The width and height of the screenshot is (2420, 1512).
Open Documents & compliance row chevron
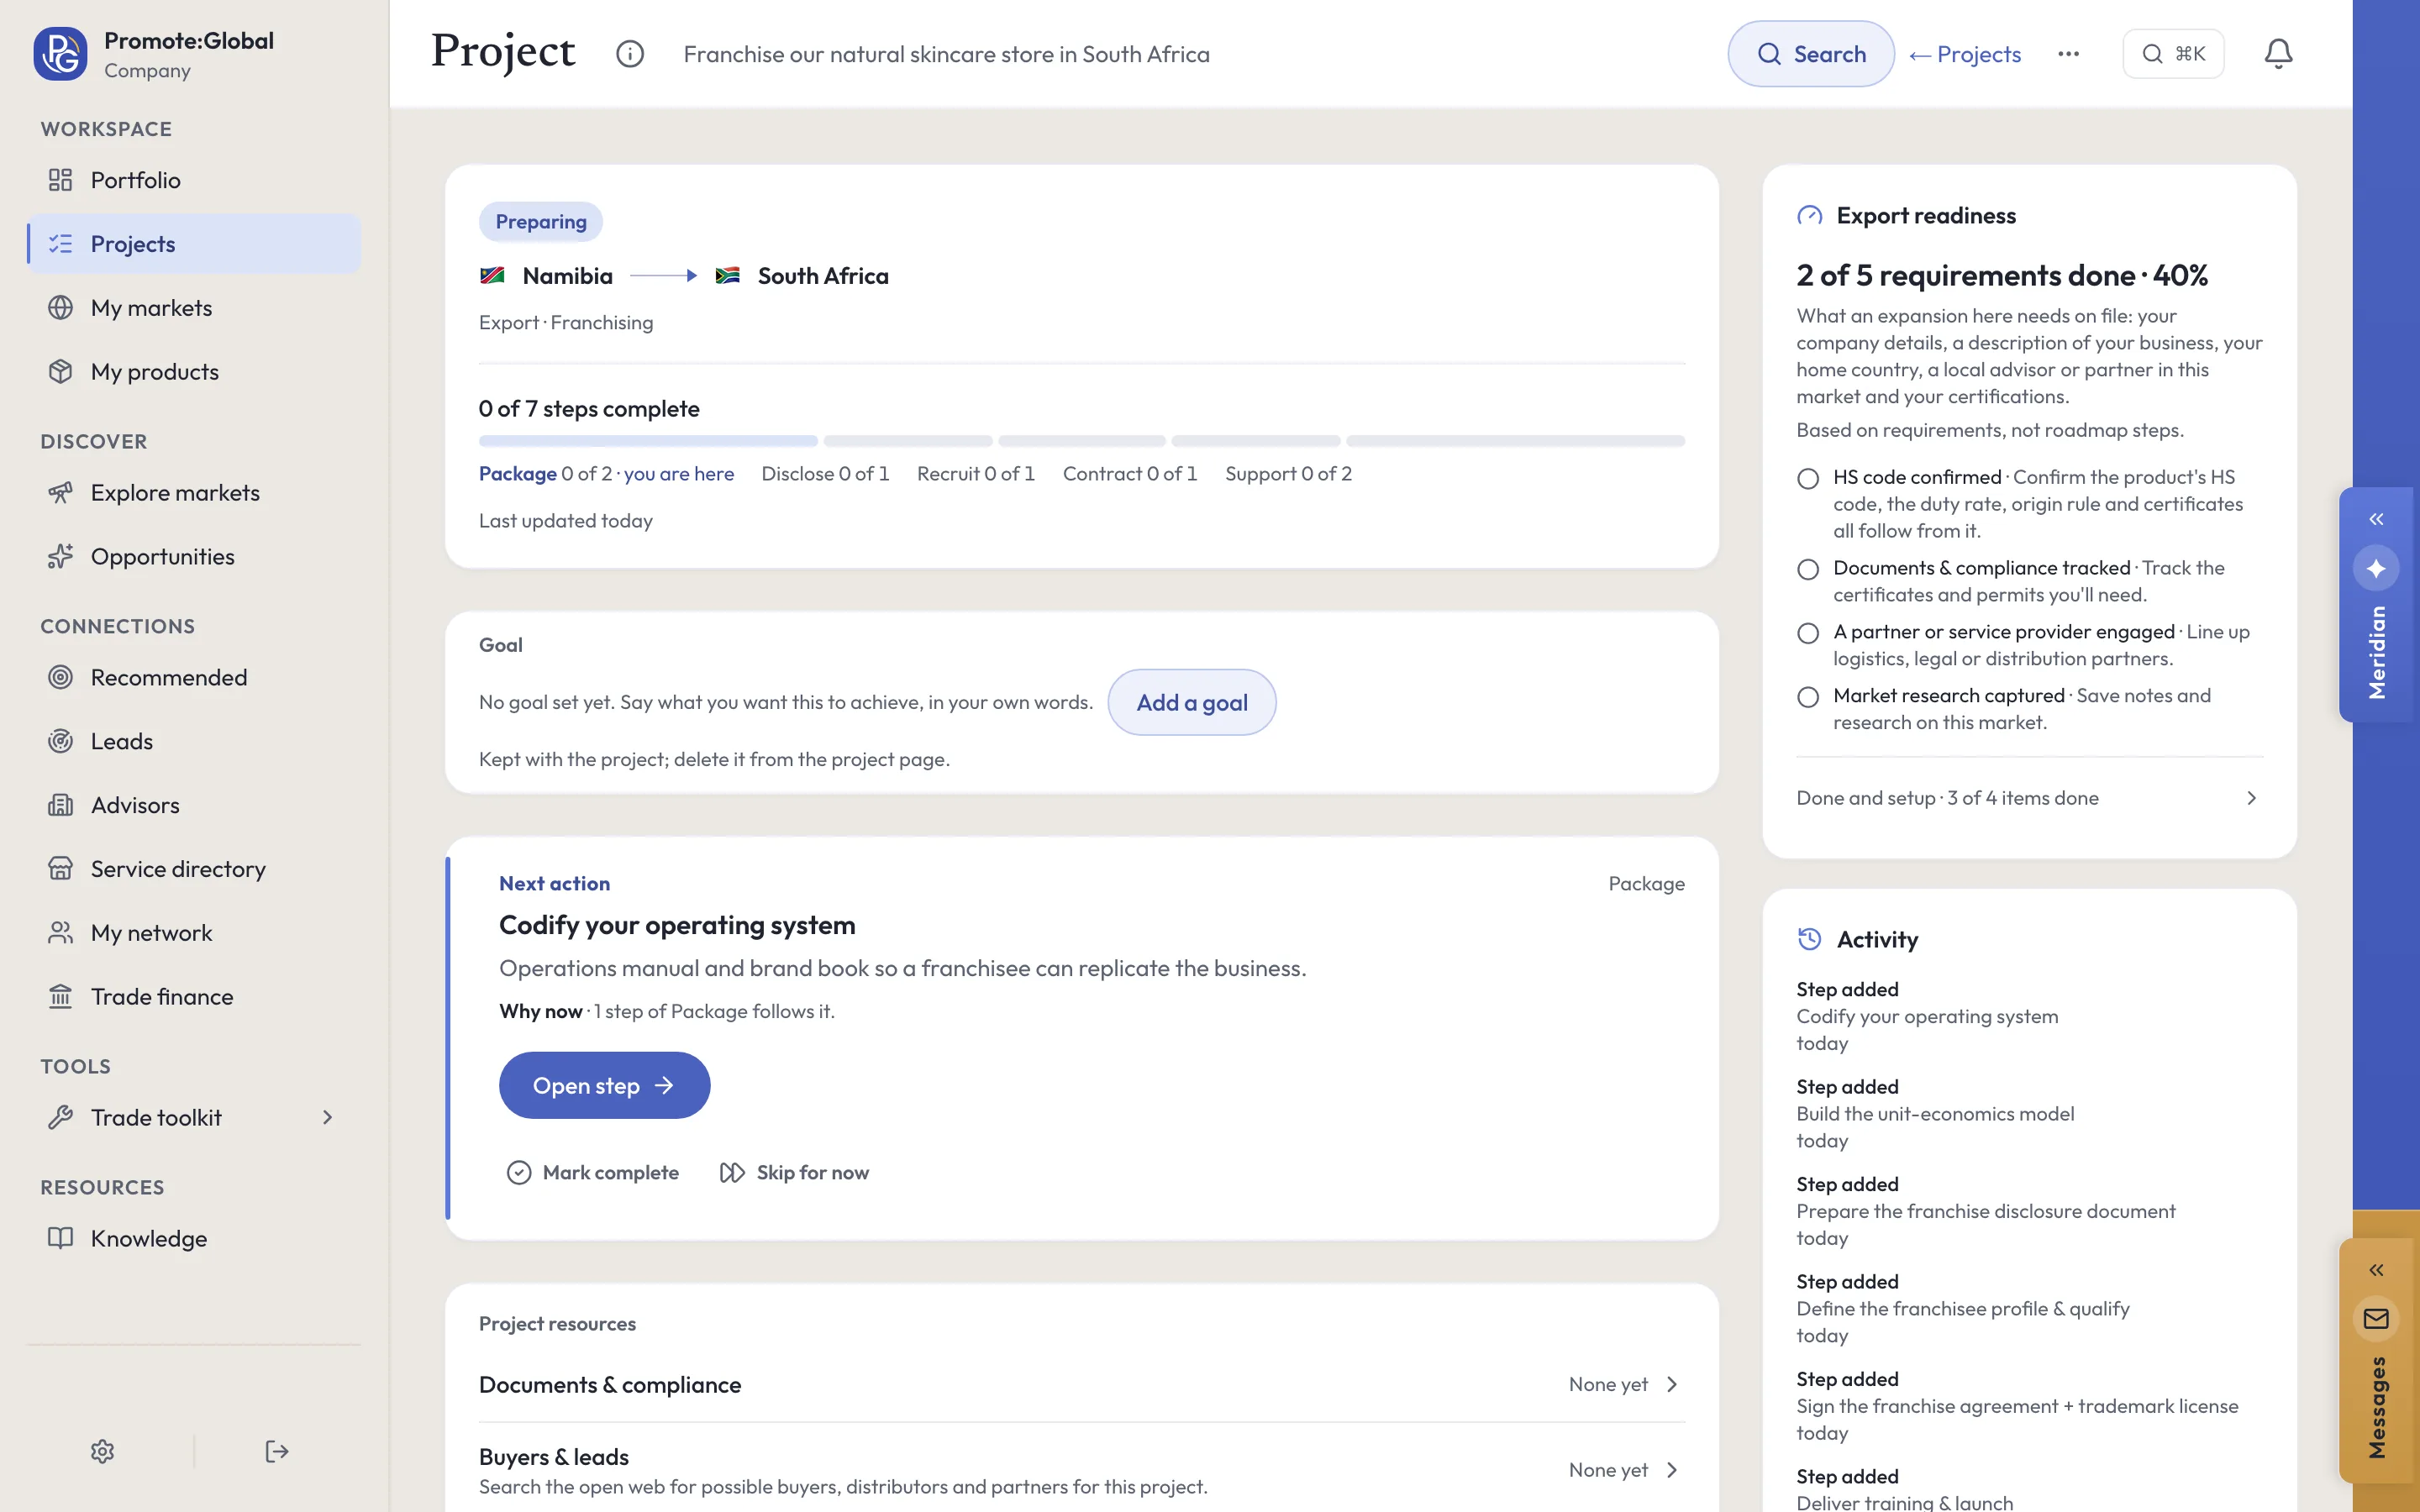pos(1672,1385)
